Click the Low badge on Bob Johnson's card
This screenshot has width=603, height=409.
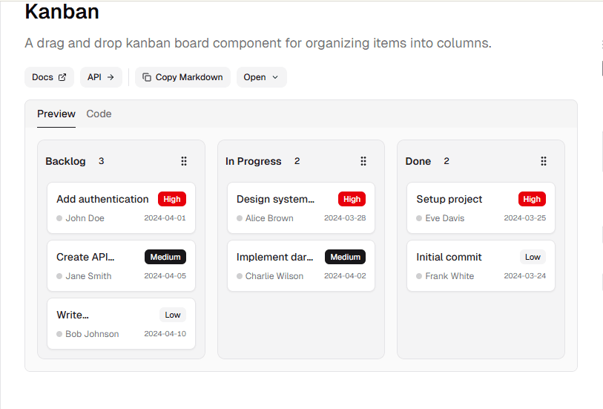pyautogui.click(x=173, y=315)
